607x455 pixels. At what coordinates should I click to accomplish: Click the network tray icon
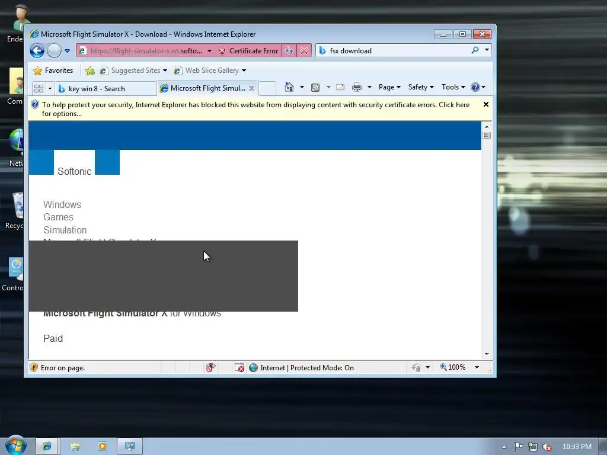[533, 447]
